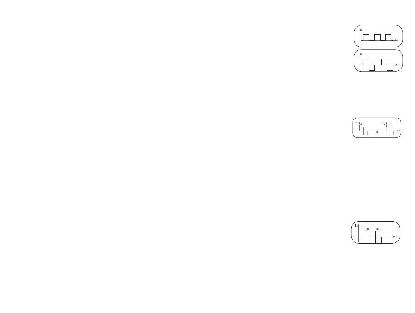Click left-pointing arrow in the pulse width diagram
Image resolution: width=415 pixels, height=313 pixels.
click(x=379, y=229)
